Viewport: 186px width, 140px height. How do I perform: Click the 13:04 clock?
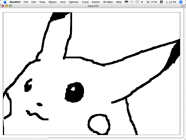point(171,2)
